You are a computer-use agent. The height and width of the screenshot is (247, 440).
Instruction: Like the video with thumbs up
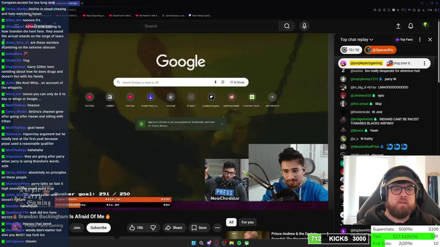136,228
